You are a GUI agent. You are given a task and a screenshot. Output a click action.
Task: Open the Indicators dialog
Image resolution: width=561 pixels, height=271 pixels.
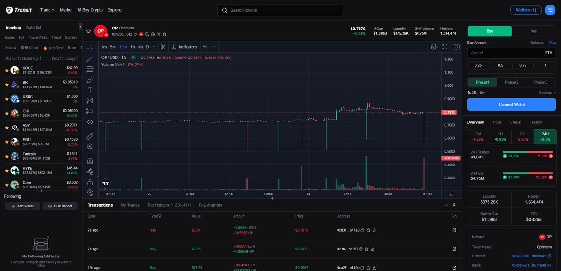click(185, 47)
